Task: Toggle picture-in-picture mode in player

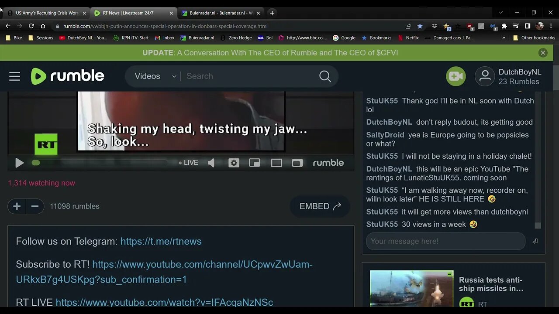Action: 255,163
